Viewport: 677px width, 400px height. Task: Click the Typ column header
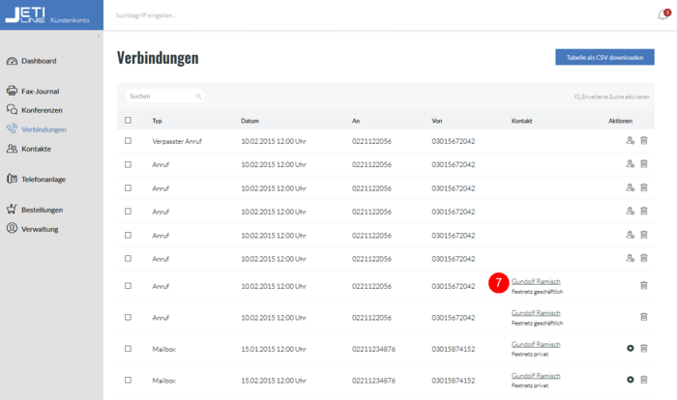pyautogui.click(x=157, y=121)
